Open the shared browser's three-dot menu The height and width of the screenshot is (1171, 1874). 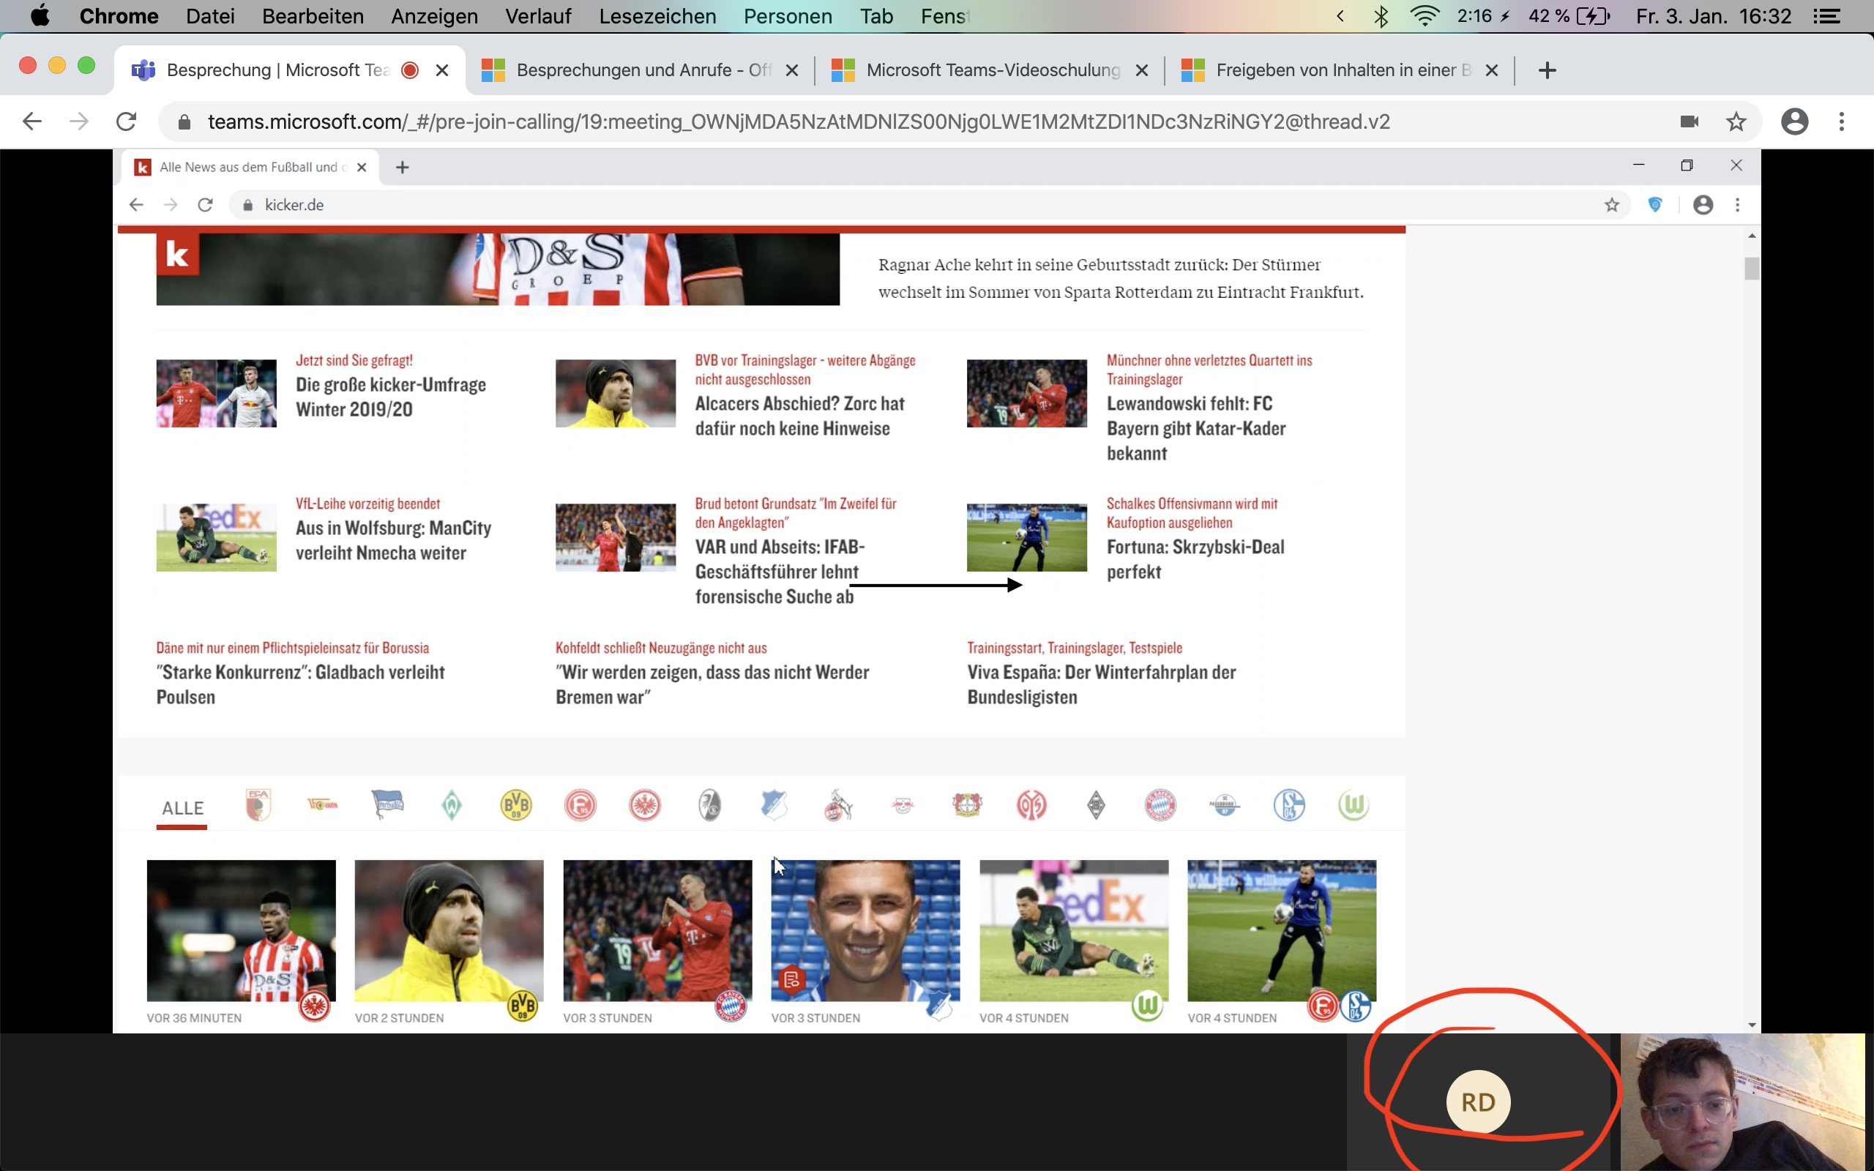point(1738,204)
